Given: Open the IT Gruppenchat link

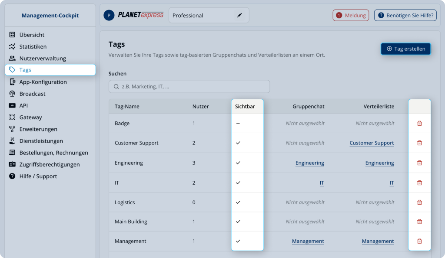Looking at the screenshot, I should pyautogui.click(x=322, y=183).
